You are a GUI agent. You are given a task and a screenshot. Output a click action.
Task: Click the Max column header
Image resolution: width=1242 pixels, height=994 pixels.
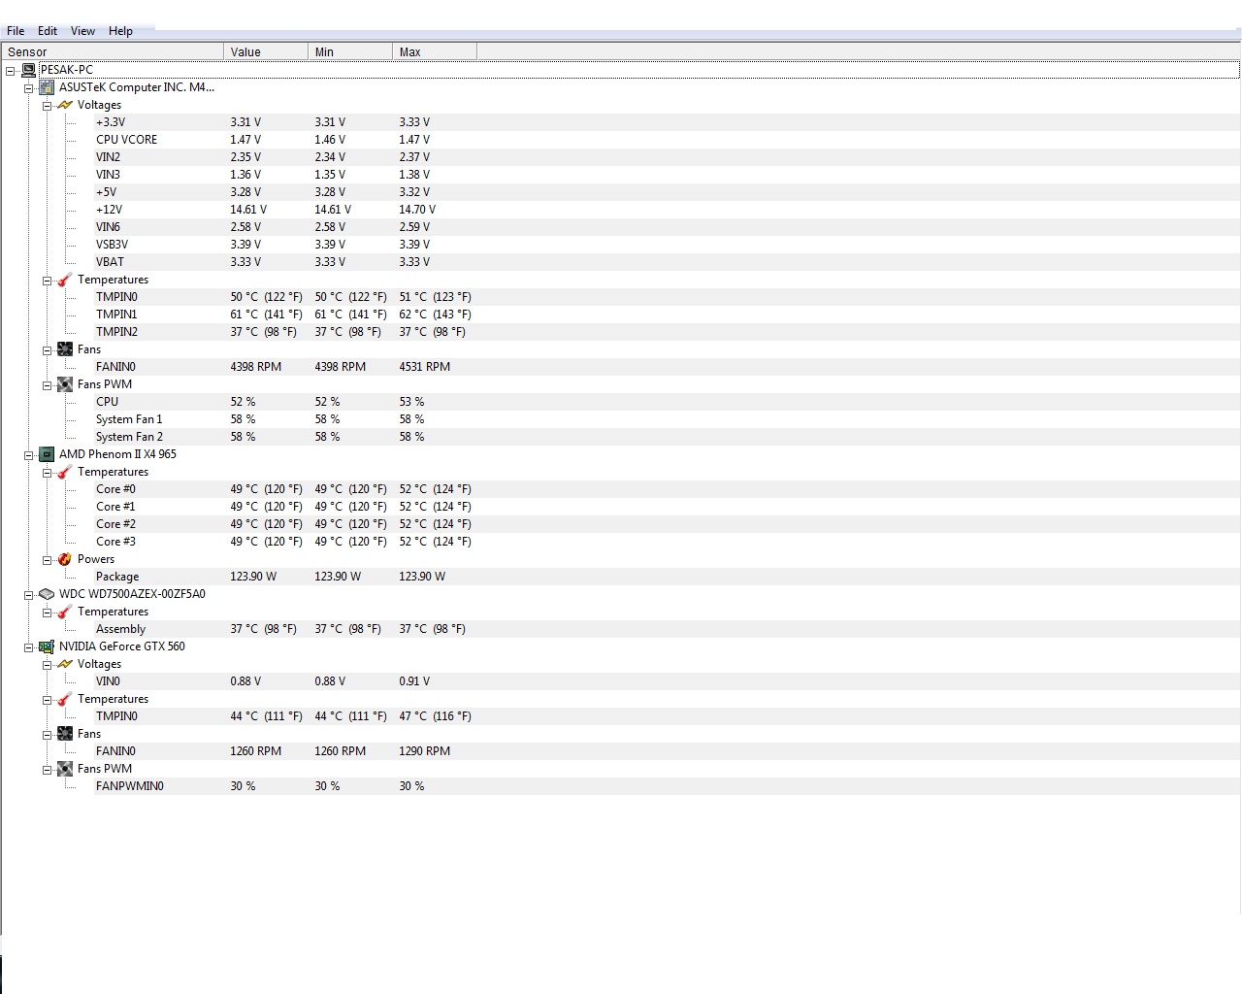coord(435,51)
